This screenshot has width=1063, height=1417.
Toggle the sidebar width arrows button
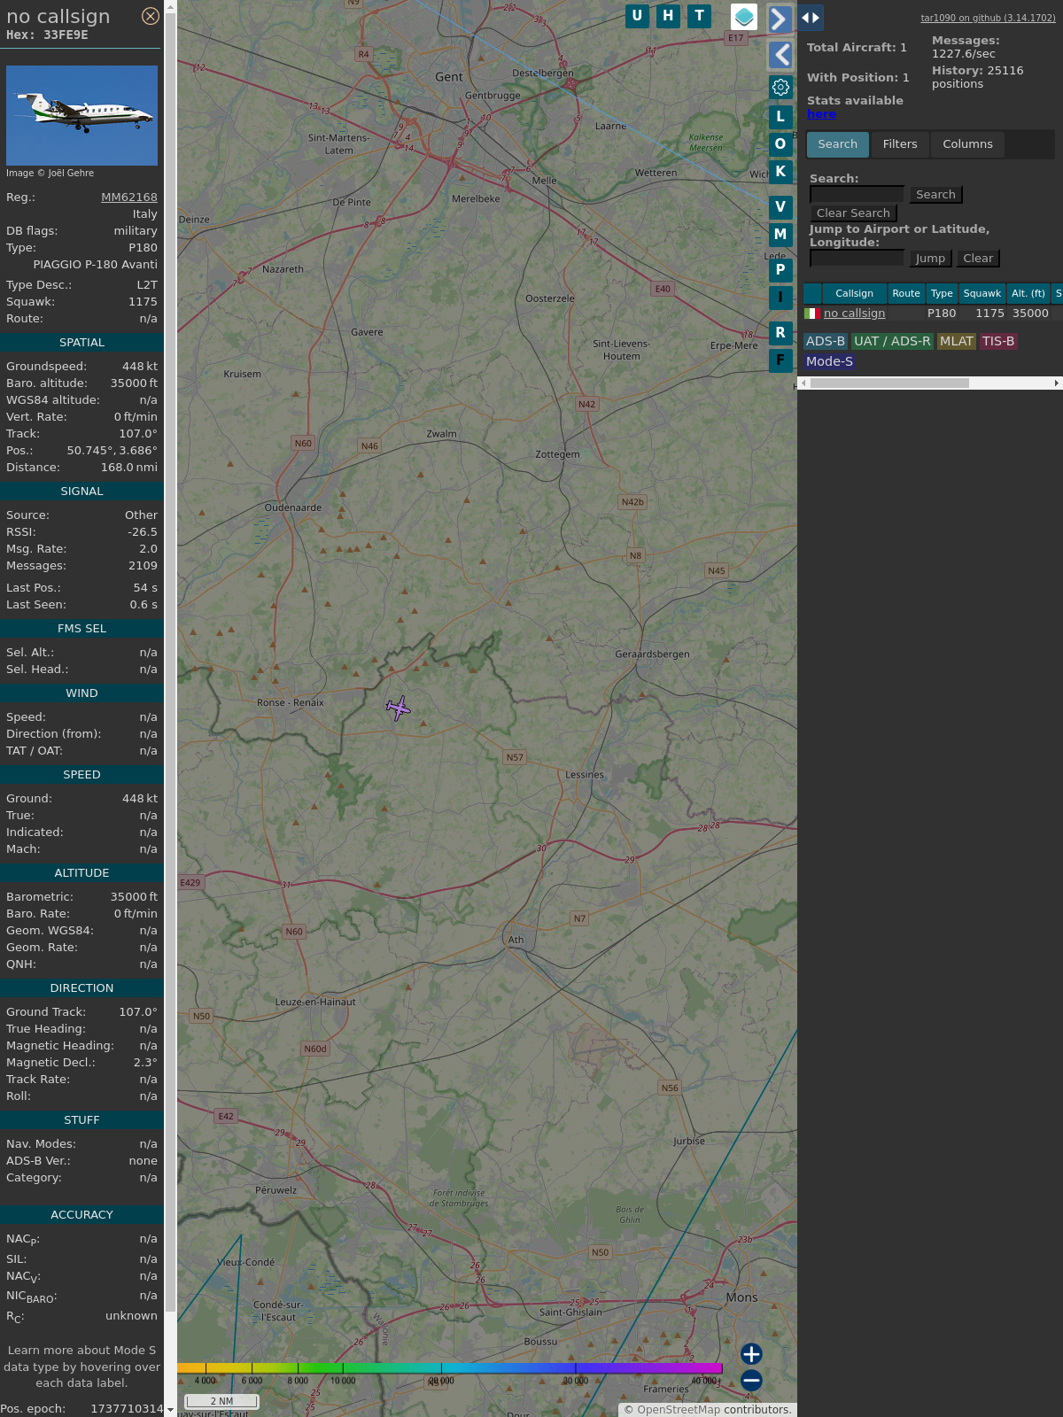[811, 18]
